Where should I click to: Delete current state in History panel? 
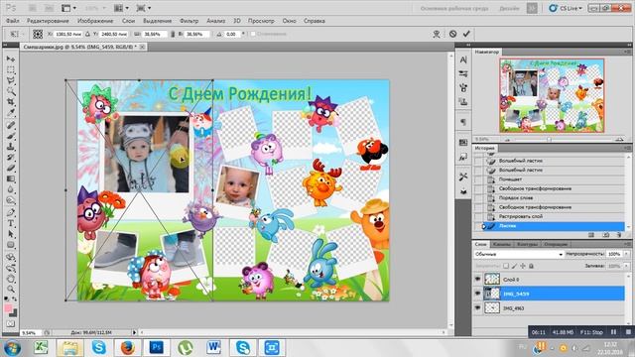click(618, 235)
